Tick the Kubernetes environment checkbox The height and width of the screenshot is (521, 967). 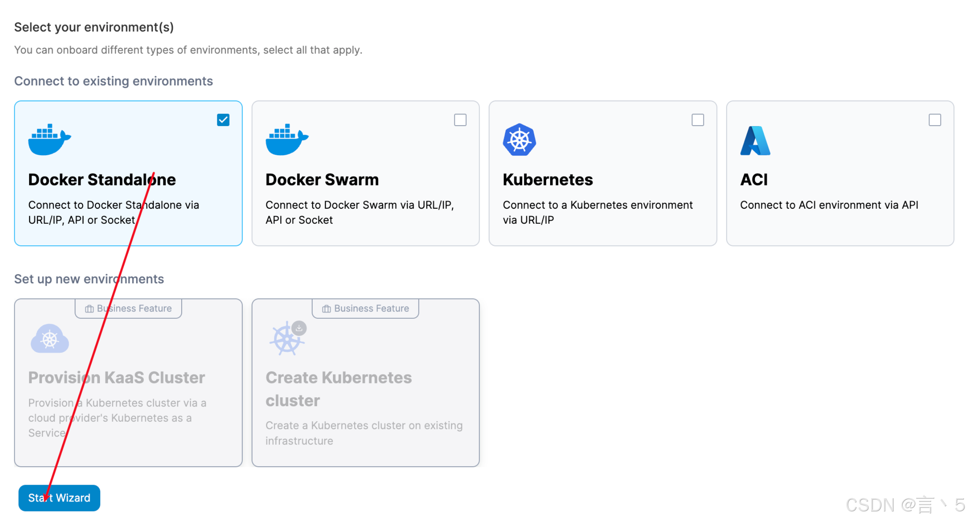(x=698, y=120)
